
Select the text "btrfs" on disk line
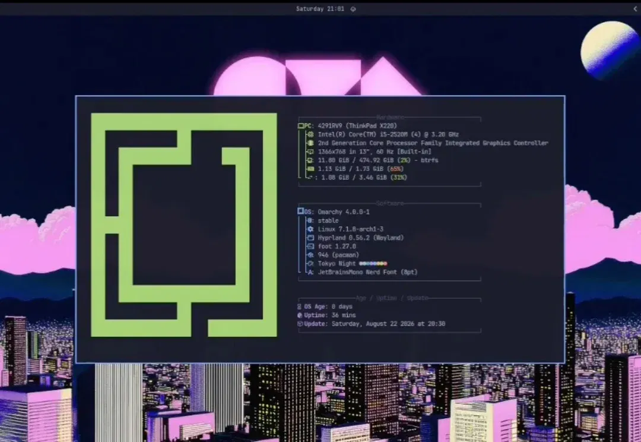pos(429,160)
